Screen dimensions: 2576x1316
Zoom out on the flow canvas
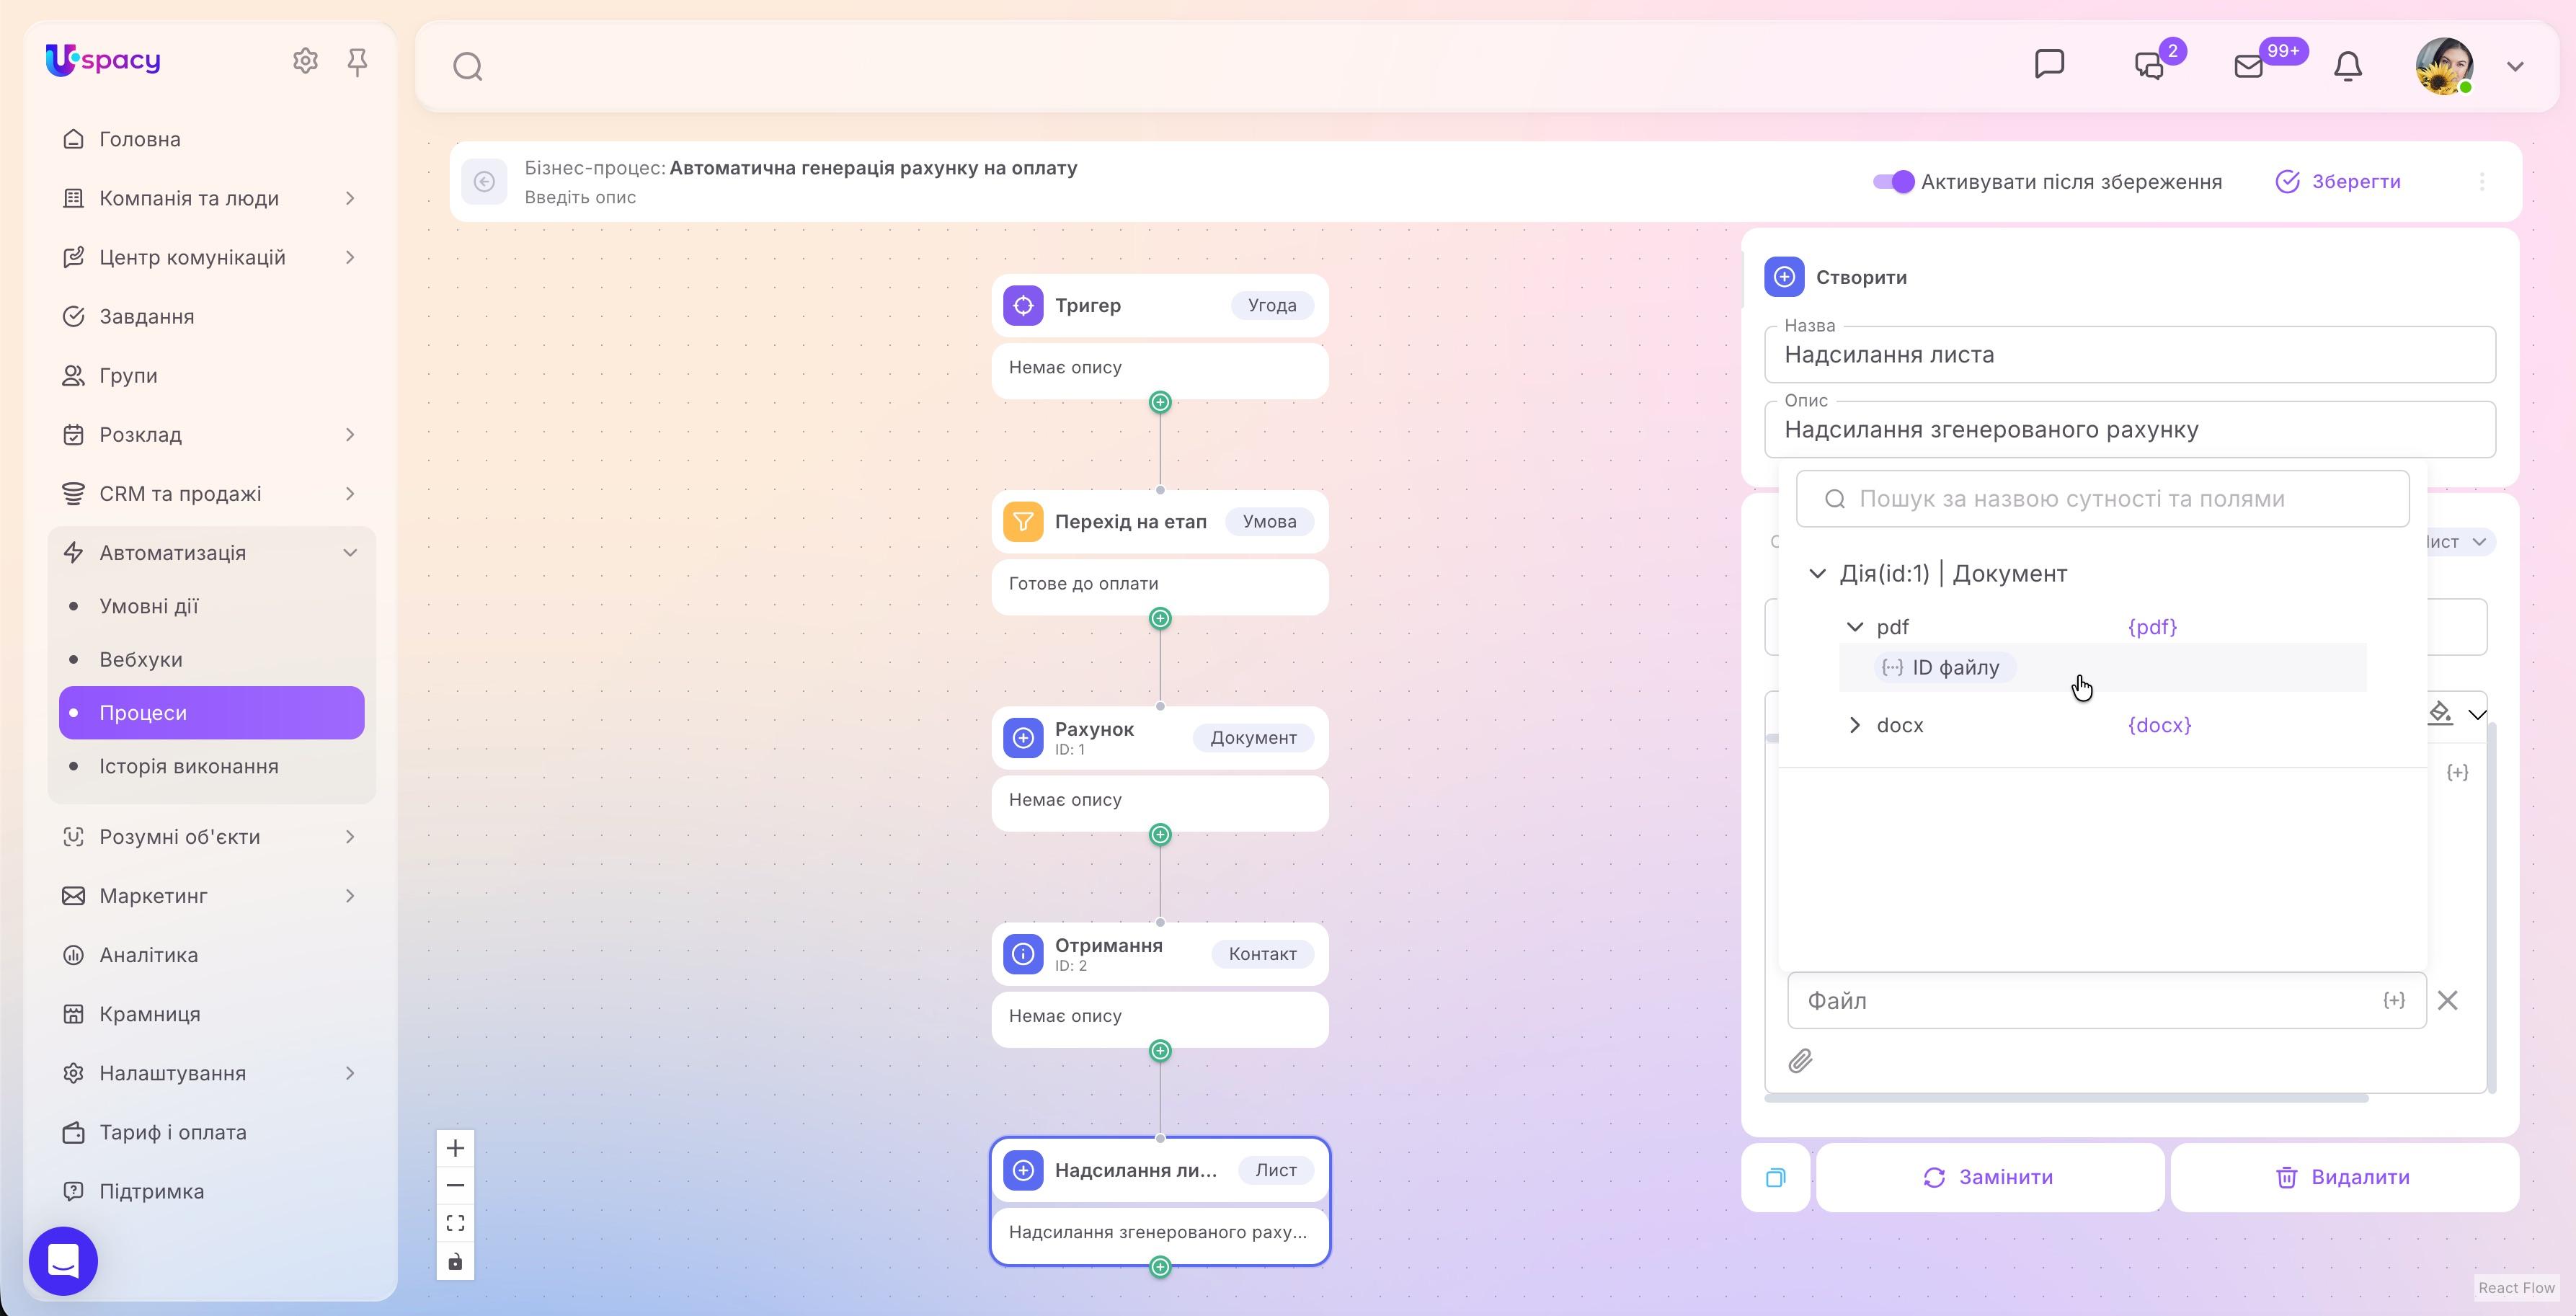click(x=455, y=1186)
